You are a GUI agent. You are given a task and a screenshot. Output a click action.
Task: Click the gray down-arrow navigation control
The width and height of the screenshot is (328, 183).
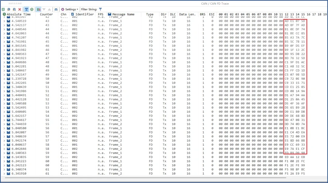(43, 9)
